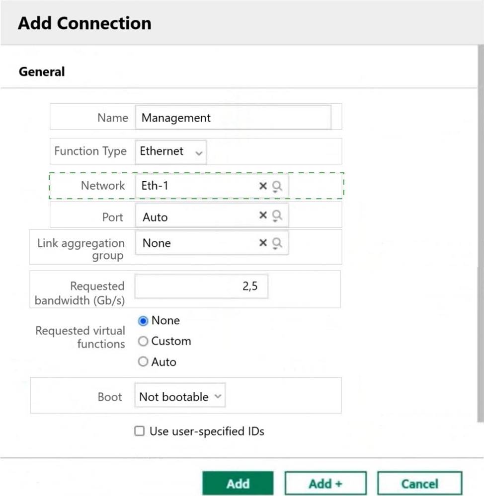Image resolution: width=484 pixels, height=496 pixels.
Task: Clear Link aggregation group with X icon
Action: click(x=263, y=243)
